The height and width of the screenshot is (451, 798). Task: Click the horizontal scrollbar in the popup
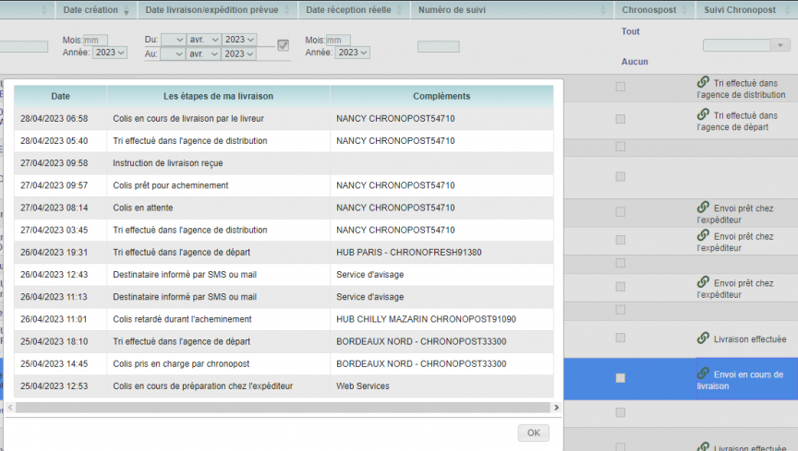point(283,408)
